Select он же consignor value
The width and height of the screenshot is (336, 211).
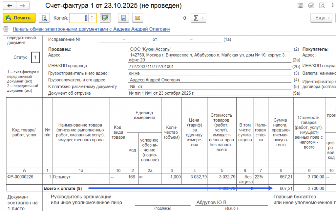pos(134,73)
